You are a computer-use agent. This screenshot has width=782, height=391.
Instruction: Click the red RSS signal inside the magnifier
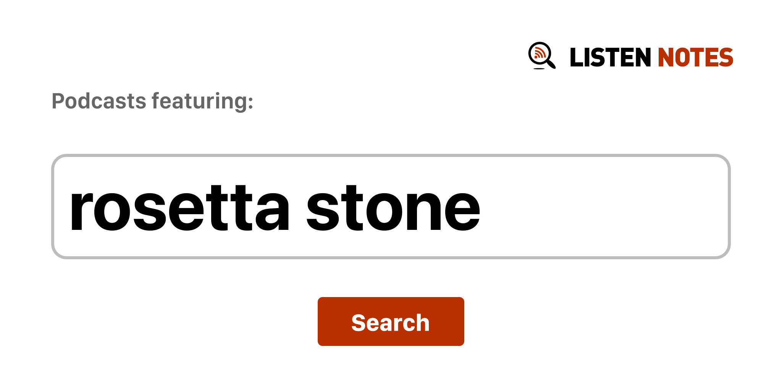[x=539, y=53]
